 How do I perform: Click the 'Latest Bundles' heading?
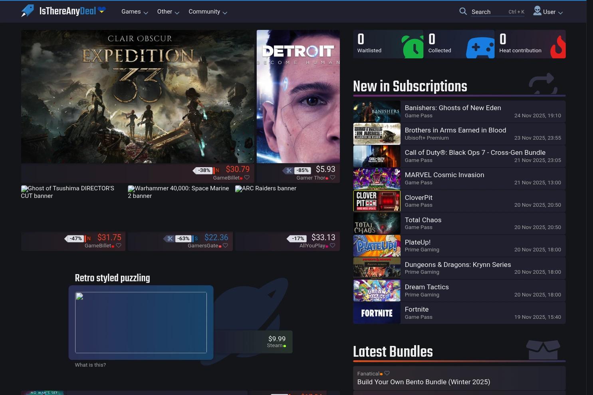point(393,352)
